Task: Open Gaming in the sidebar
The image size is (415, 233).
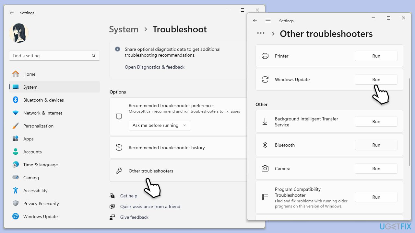Action: click(54, 178)
